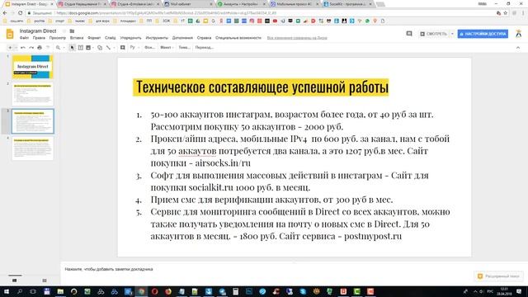Image resolution: width=528 pixels, height=297 pixels.
Task: Switch to SocialKit browser tab
Action: (347, 4)
